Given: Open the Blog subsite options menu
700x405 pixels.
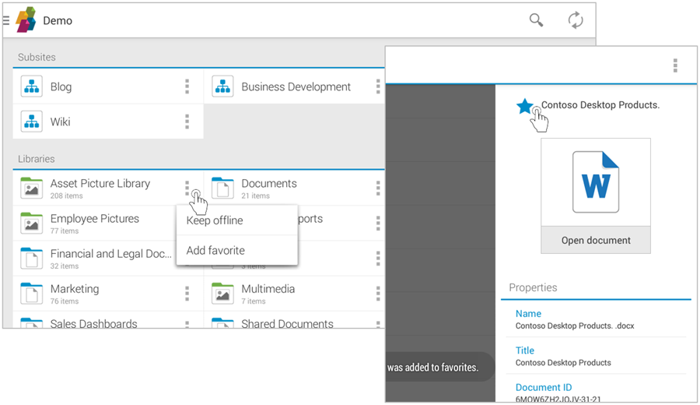Looking at the screenshot, I should pyautogui.click(x=187, y=86).
